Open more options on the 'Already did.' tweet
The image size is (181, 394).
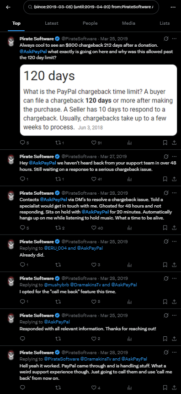pos(174,241)
